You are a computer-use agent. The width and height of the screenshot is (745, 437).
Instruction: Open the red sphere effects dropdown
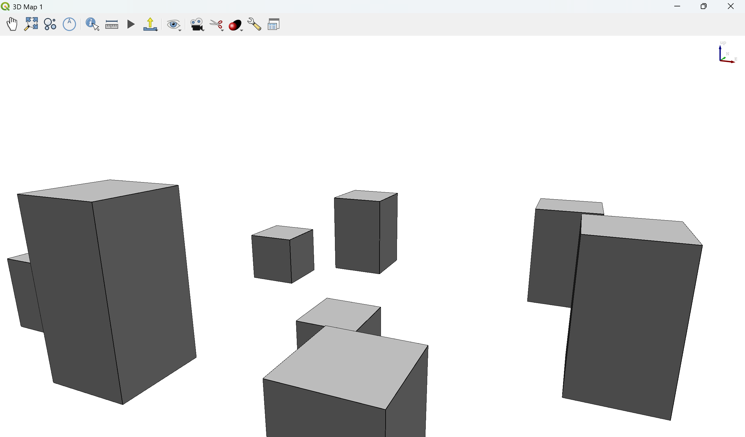236,25
